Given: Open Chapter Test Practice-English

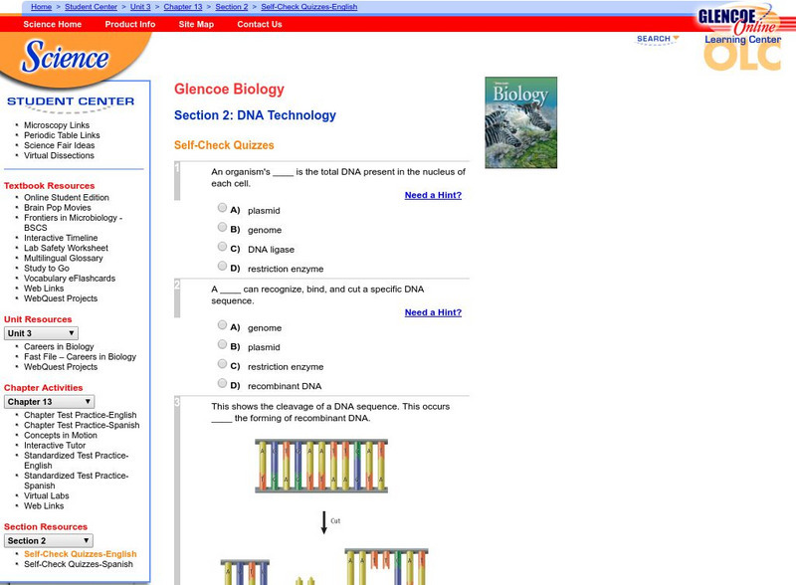Looking at the screenshot, I should tap(81, 415).
